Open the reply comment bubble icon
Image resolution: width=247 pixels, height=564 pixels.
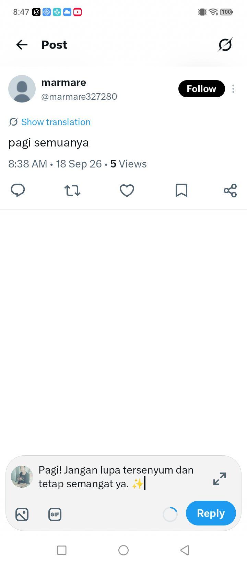tap(18, 190)
